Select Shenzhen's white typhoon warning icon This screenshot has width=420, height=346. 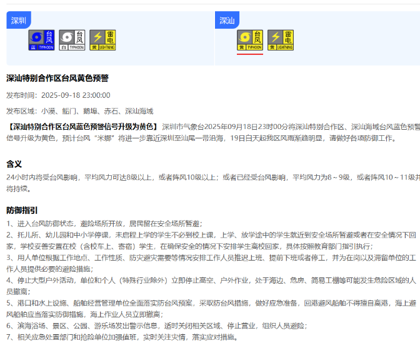tap(72, 40)
